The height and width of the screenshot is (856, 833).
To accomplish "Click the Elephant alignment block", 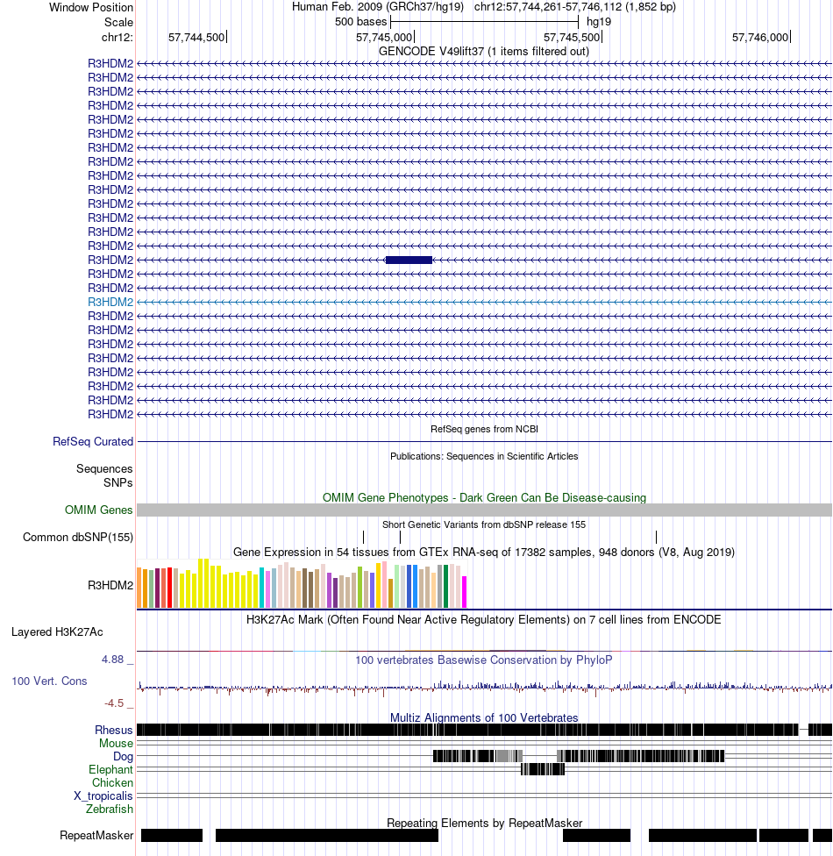I will 543,769.
